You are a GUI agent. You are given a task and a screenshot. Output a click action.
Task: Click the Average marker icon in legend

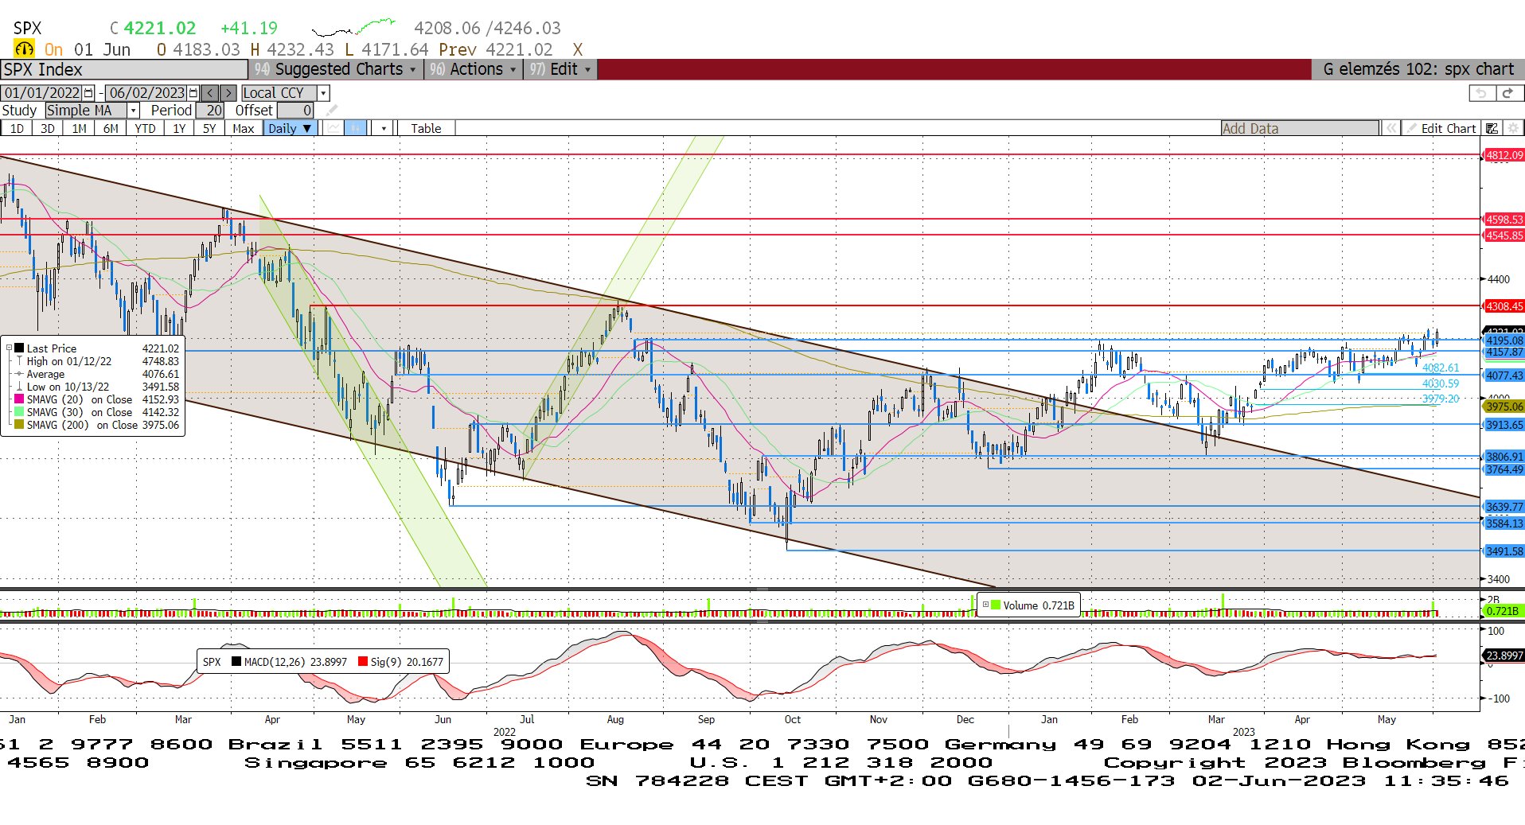pyautogui.click(x=19, y=374)
